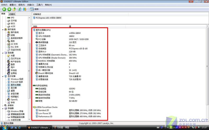Select 本地组 tree node
209x130 pixels.
[14, 70]
